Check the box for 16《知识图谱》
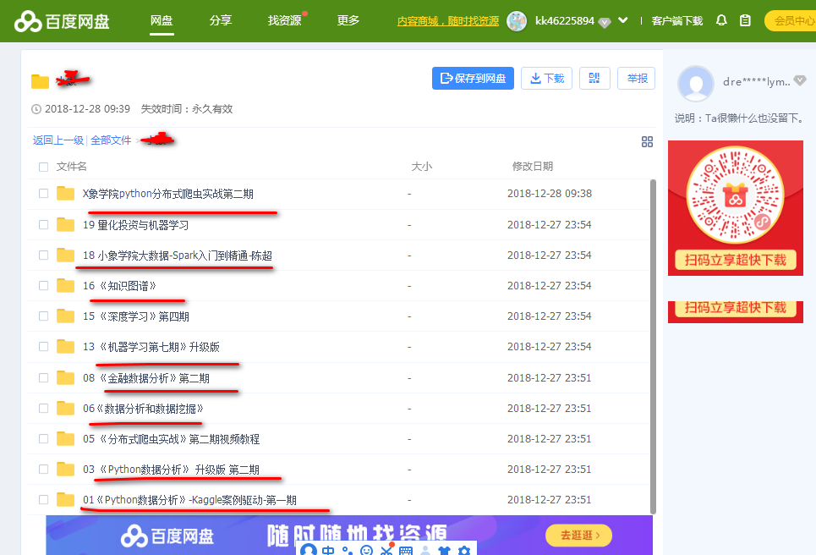Image resolution: width=816 pixels, height=555 pixels. (x=44, y=285)
